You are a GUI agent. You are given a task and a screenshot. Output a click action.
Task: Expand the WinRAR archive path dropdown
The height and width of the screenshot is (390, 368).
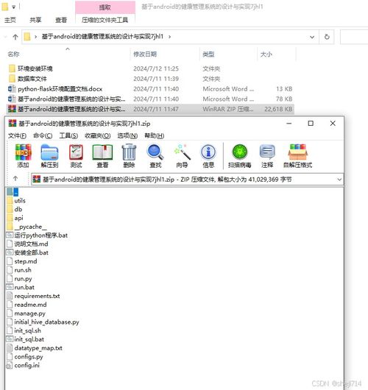click(x=339, y=180)
